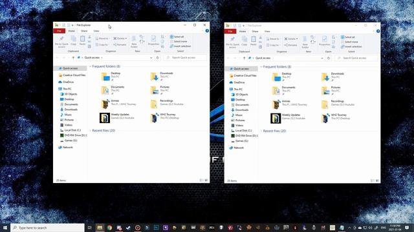The image size is (414, 232).
Task: Switch to Share tab in left window
Action: (84, 31)
